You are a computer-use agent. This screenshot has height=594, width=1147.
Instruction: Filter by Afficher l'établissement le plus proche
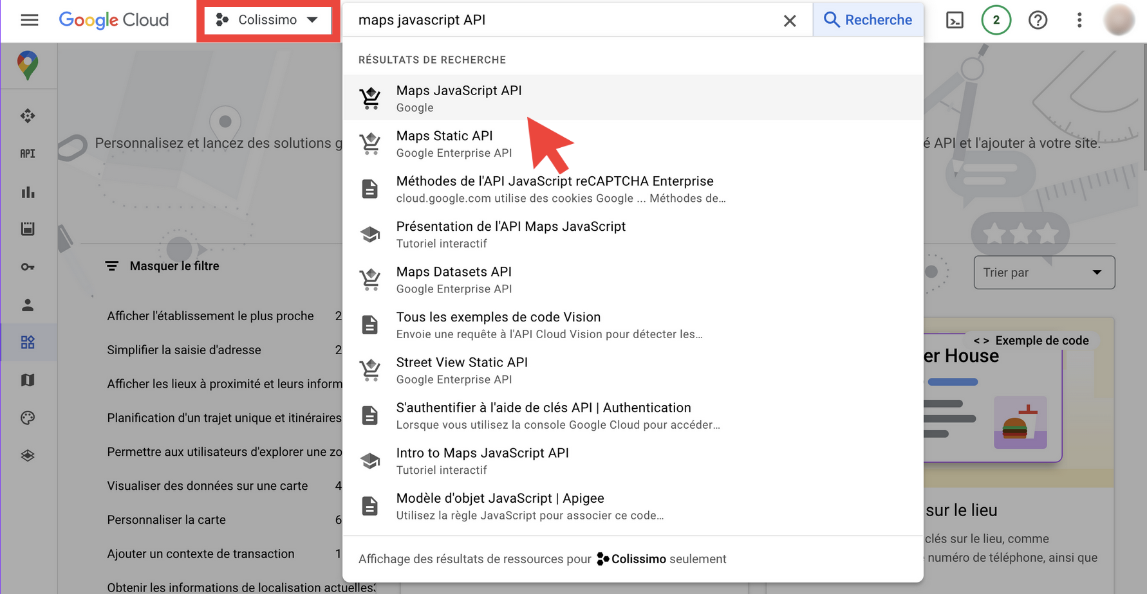(x=210, y=316)
